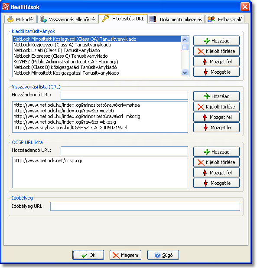Click Mozgat le in Visszavonási lista (CRL) section

pyautogui.click(x=216, y=128)
